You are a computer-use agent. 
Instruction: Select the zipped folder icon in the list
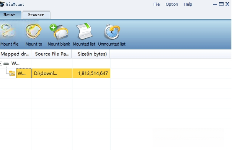(x=12, y=73)
